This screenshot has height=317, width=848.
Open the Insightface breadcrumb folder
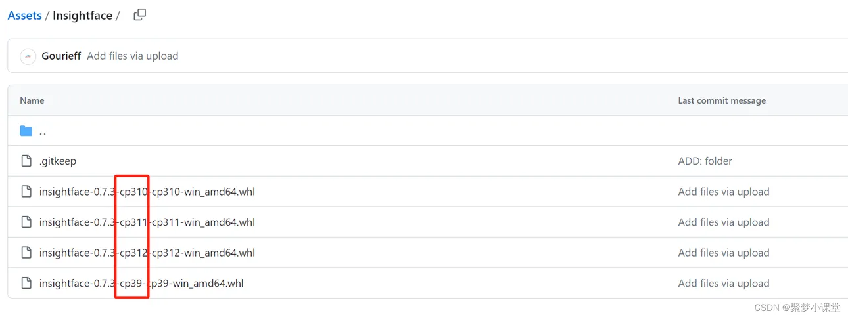(83, 16)
